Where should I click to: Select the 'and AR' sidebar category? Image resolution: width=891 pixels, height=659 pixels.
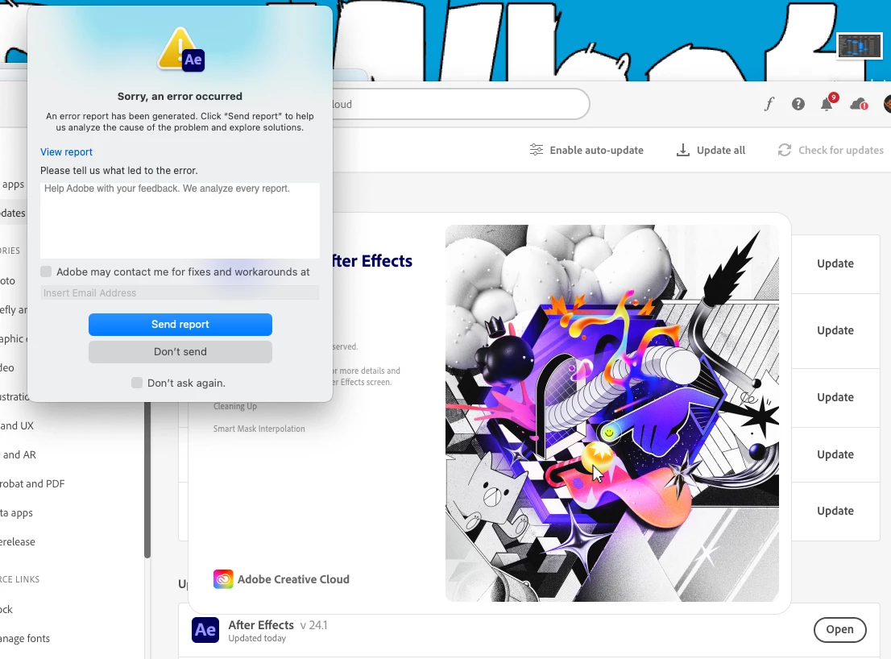[19, 454]
